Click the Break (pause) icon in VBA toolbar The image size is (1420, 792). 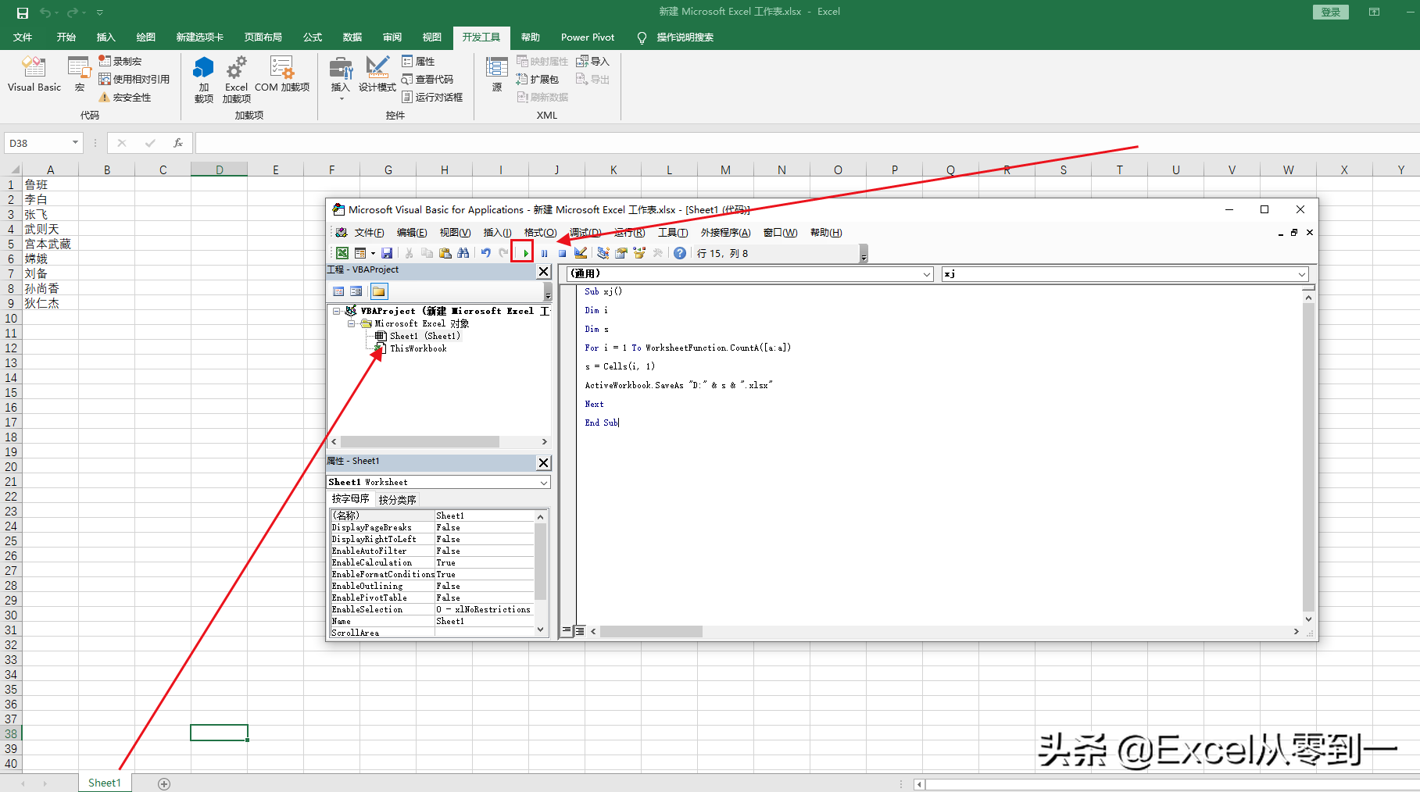point(545,253)
